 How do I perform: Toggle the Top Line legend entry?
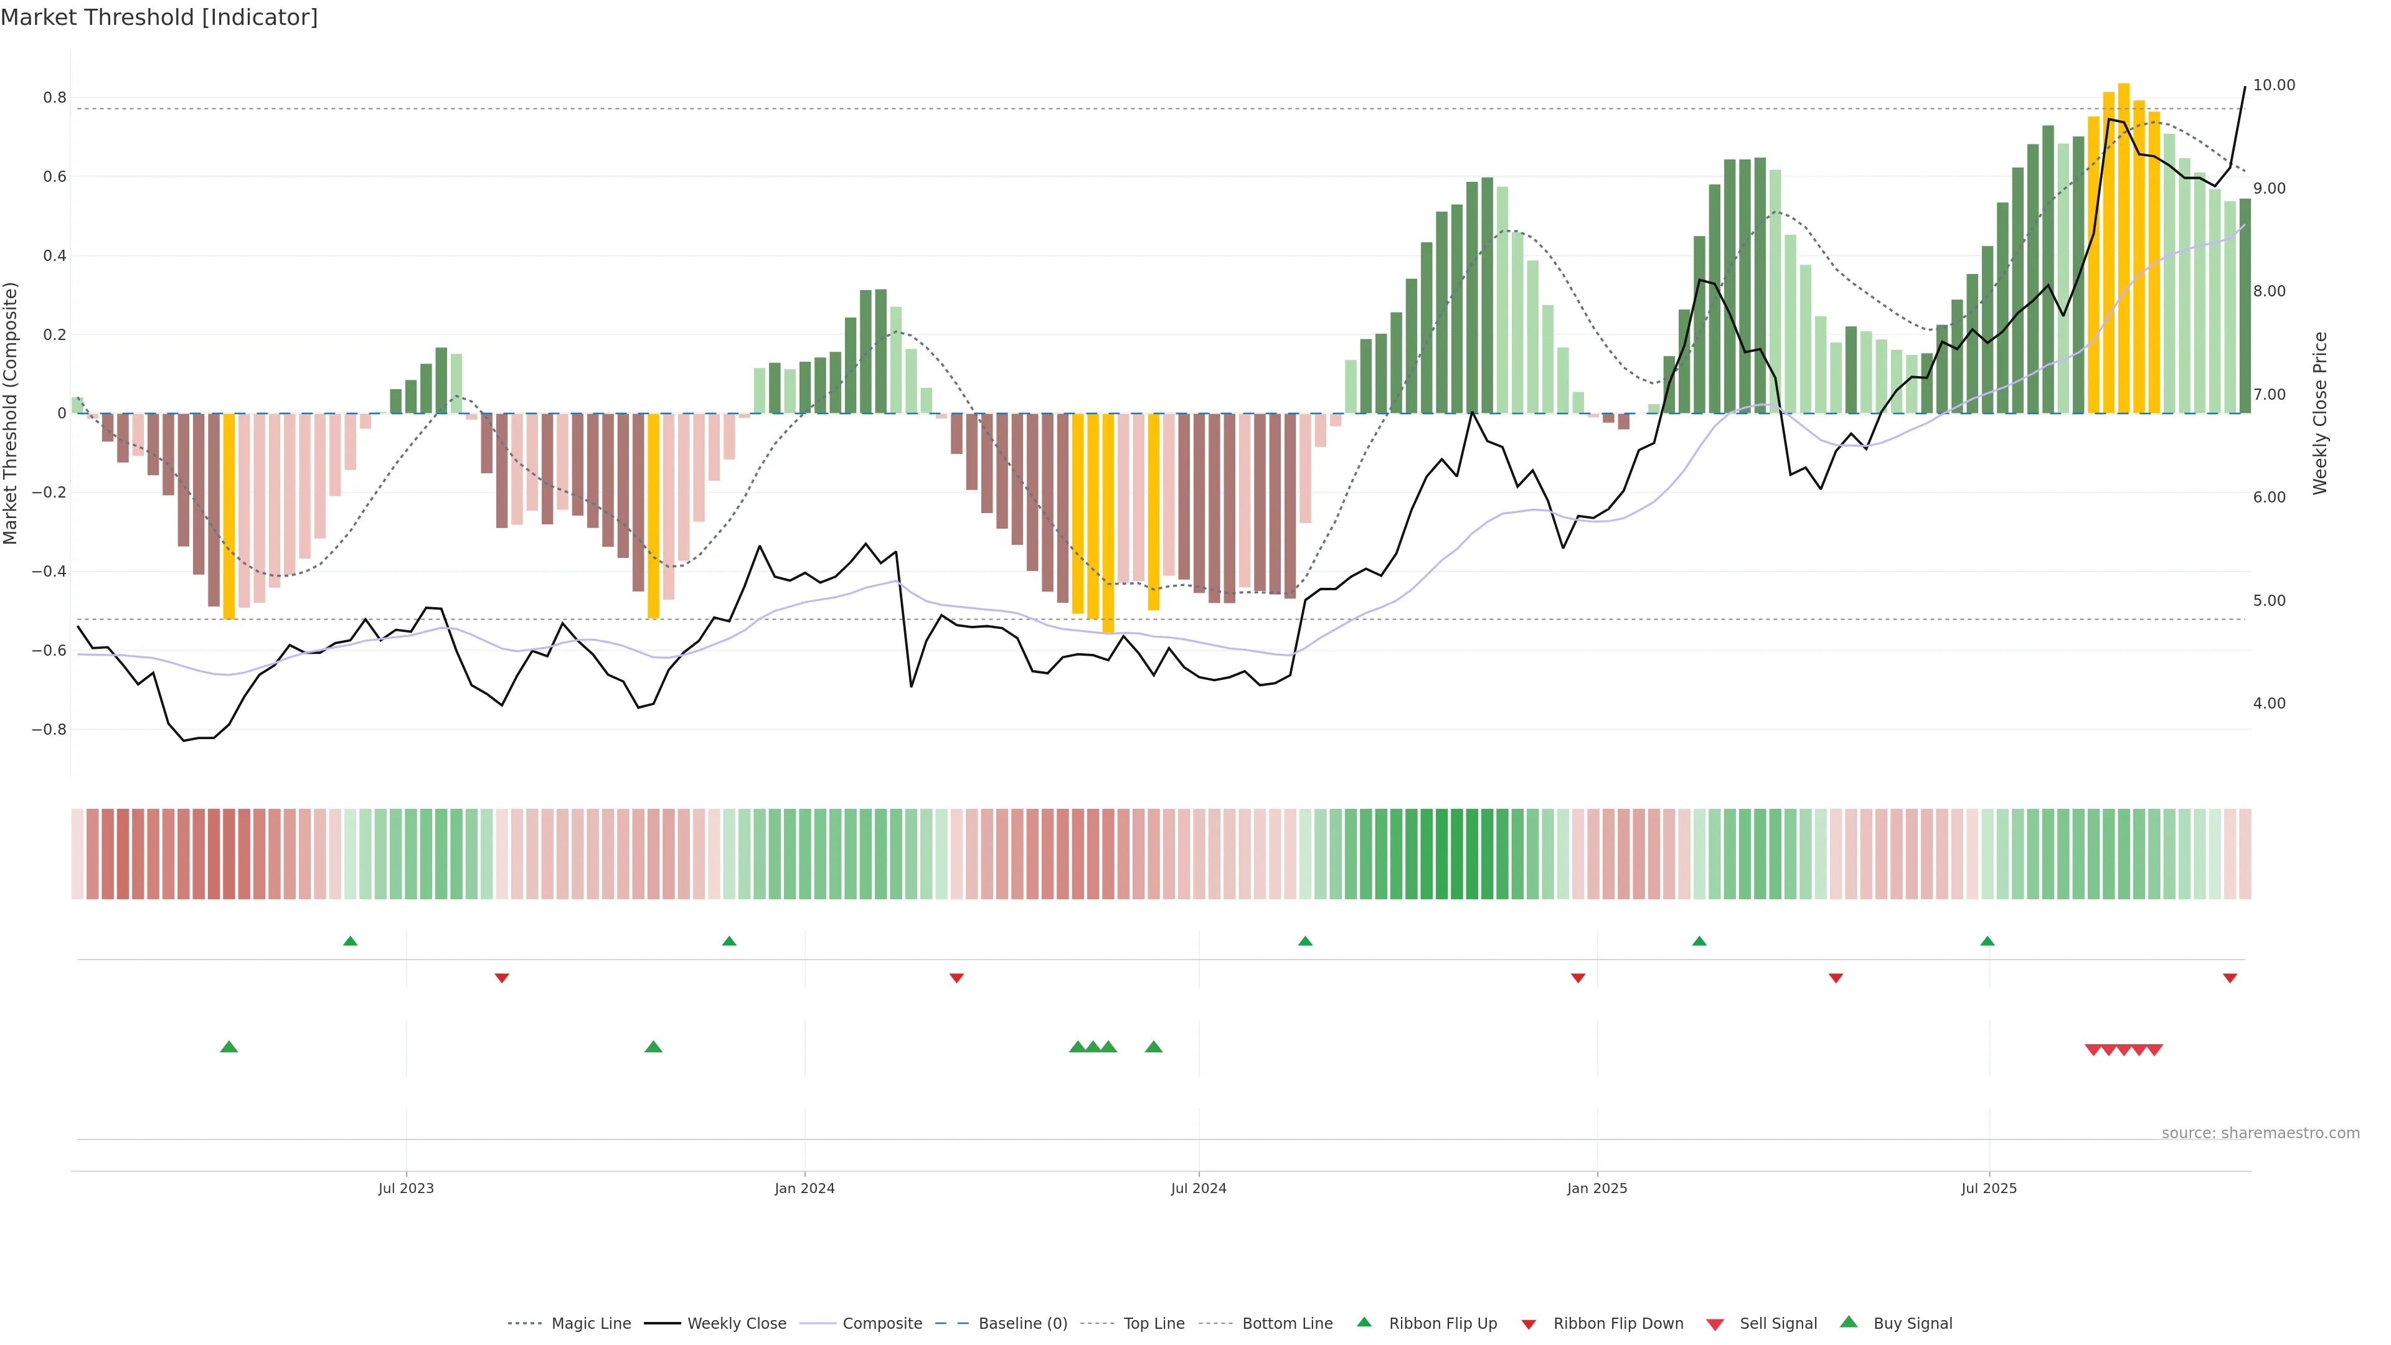coord(1154,1324)
